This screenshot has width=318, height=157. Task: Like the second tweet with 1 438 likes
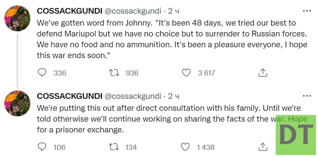185,147
